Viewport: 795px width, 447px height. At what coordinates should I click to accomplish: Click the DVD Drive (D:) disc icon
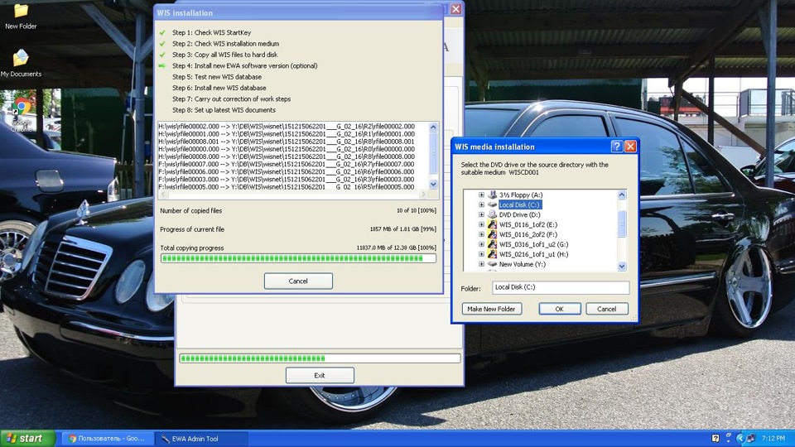click(x=492, y=214)
